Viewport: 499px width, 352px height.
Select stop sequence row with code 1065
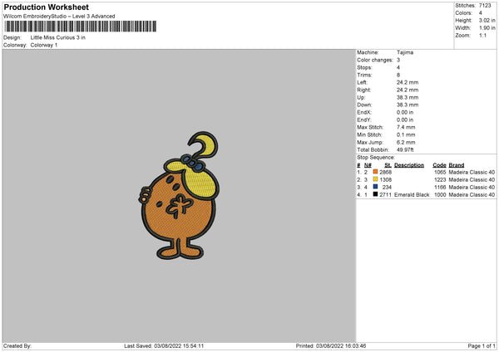pos(426,172)
